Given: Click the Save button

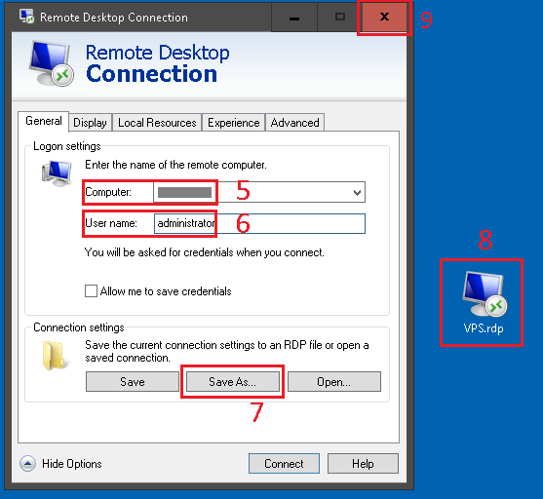Looking at the screenshot, I should tap(133, 382).
